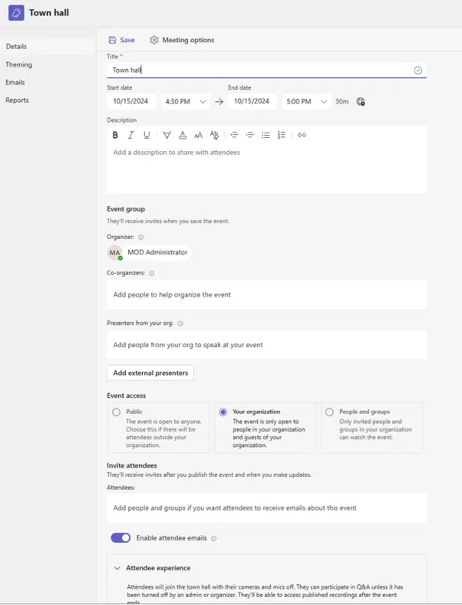The image size is (462, 605).
Task: Open the Emails tab
Action: pos(15,82)
